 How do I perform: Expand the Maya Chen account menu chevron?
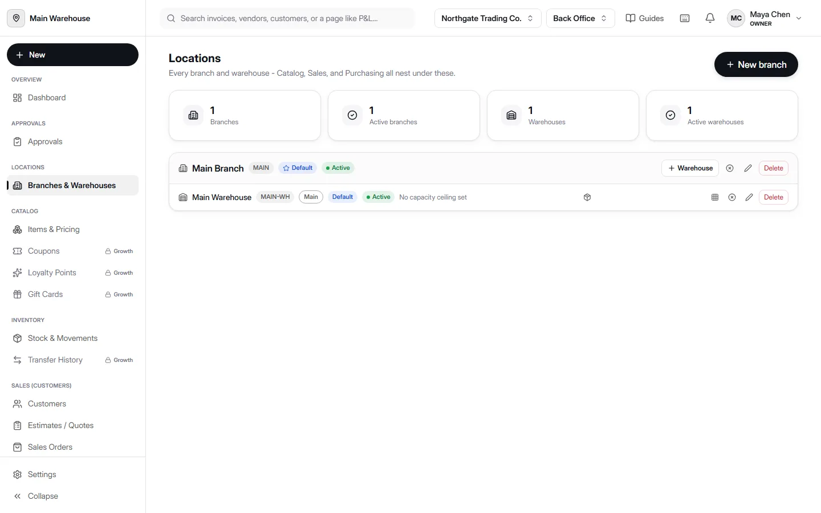coord(799,18)
